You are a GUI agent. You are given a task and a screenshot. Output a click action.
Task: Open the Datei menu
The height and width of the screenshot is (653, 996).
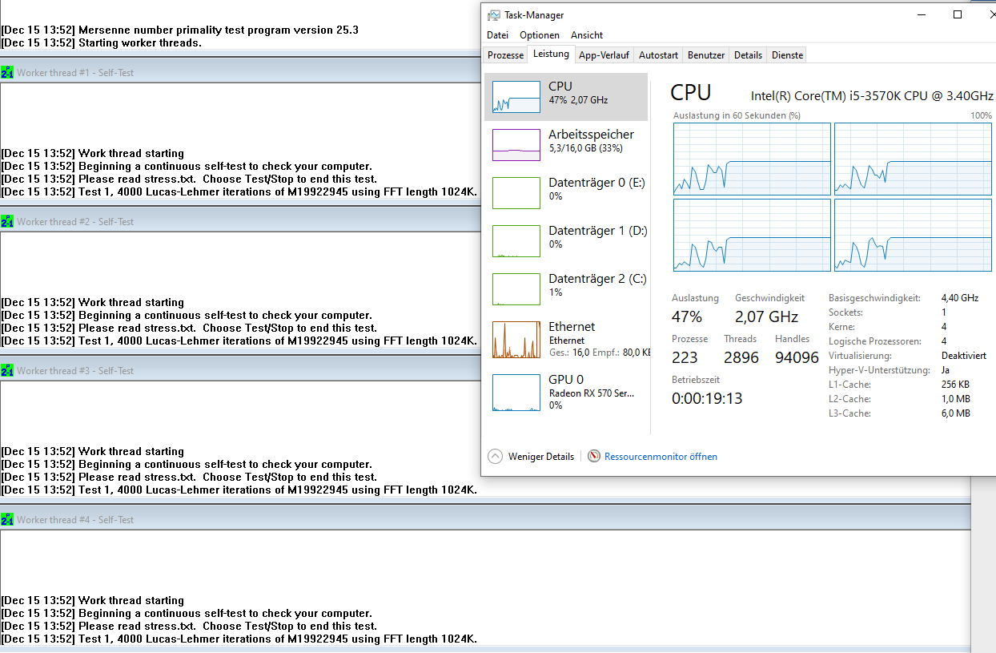pos(497,34)
